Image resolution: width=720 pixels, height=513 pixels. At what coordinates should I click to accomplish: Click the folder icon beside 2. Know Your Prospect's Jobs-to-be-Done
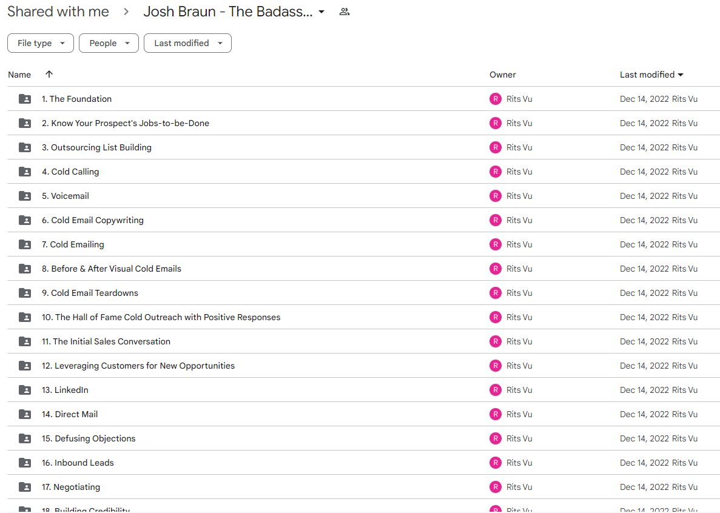25,123
